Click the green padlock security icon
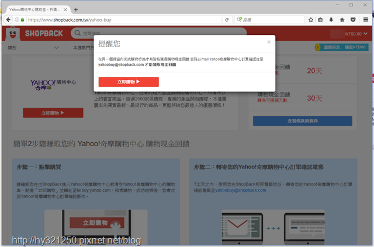 pos(22,20)
